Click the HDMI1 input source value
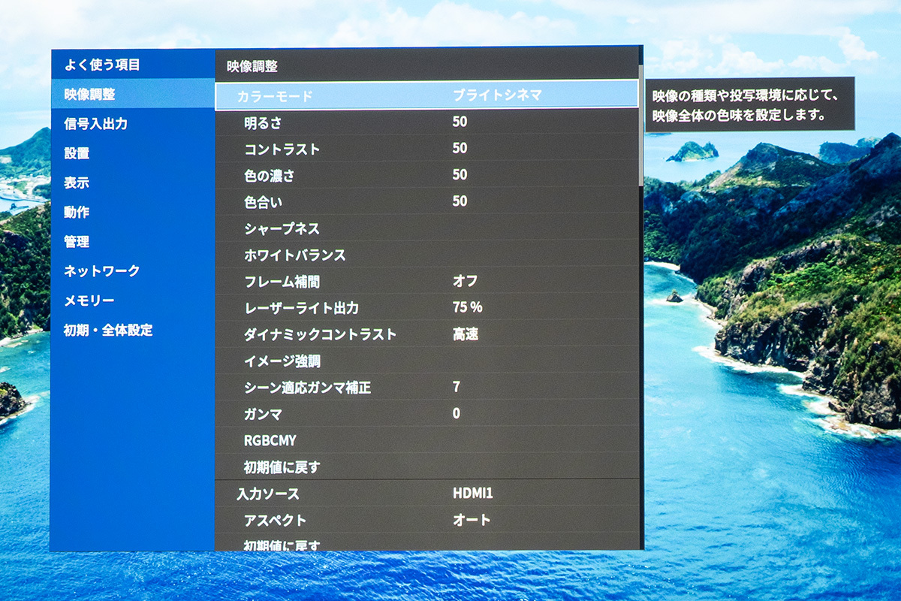The height and width of the screenshot is (601, 901). [x=473, y=494]
